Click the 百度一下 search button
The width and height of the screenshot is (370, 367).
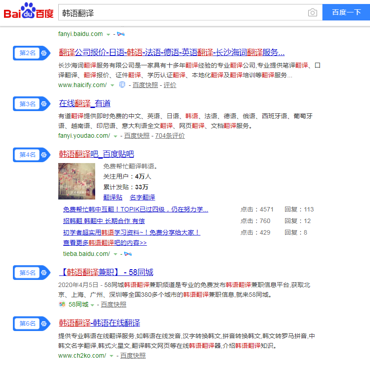346,12
